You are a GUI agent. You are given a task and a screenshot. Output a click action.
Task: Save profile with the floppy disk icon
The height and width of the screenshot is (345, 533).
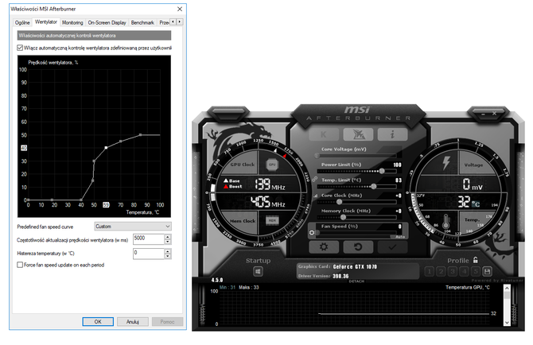pos(487,271)
